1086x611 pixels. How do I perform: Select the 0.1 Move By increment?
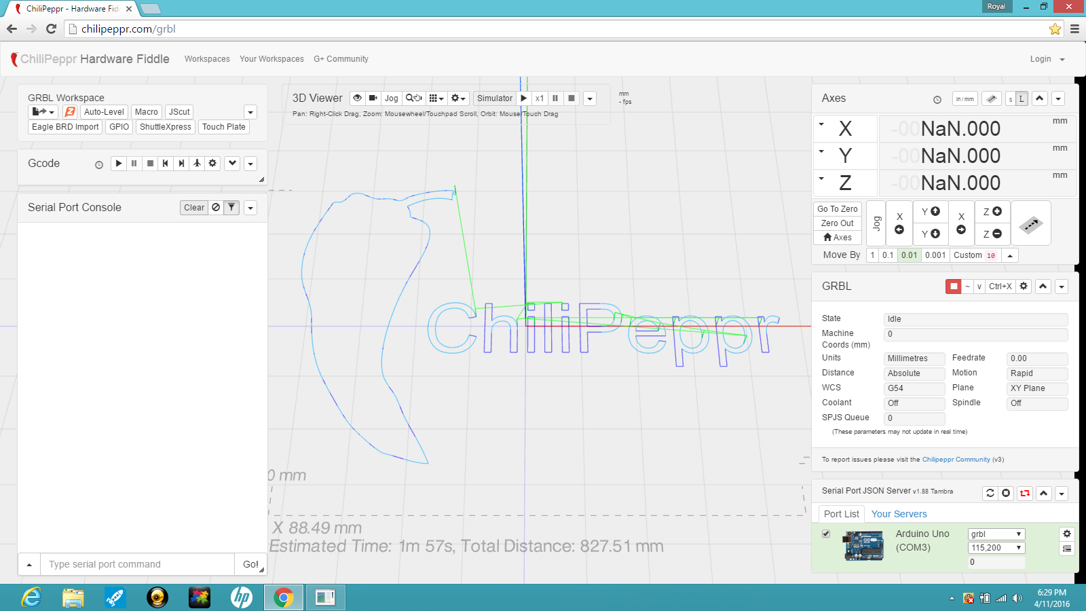click(x=887, y=255)
